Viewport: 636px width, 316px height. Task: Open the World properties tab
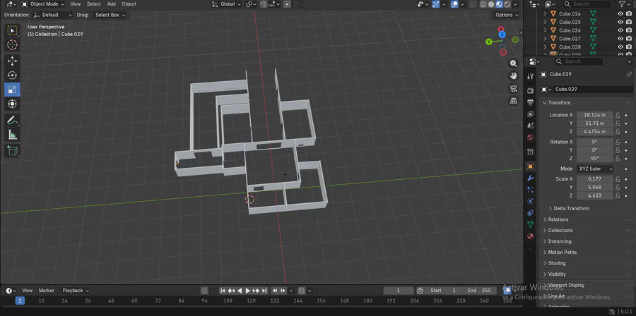click(530, 138)
